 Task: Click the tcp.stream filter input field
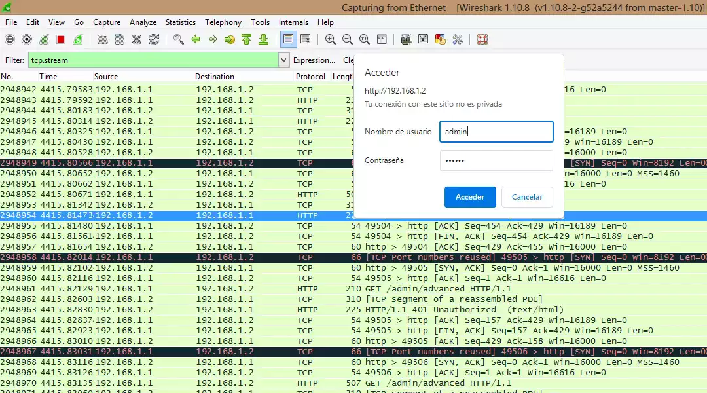click(x=153, y=60)
